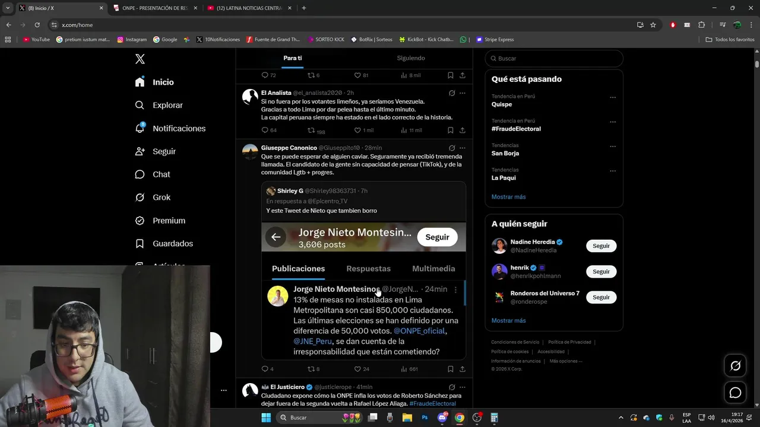The image size is (760, 427).
Task: Open Premium in X sidebar
Action: [160, 220]
